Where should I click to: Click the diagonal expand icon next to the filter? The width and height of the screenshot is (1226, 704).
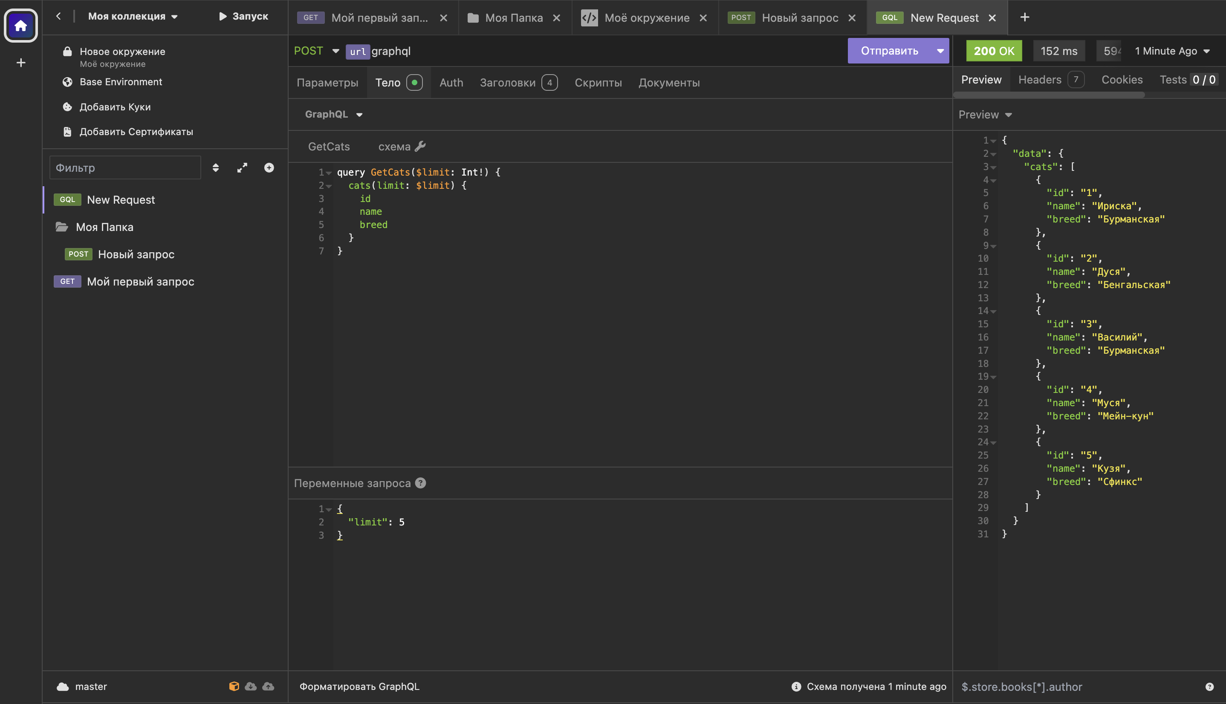tap(242, 167)
